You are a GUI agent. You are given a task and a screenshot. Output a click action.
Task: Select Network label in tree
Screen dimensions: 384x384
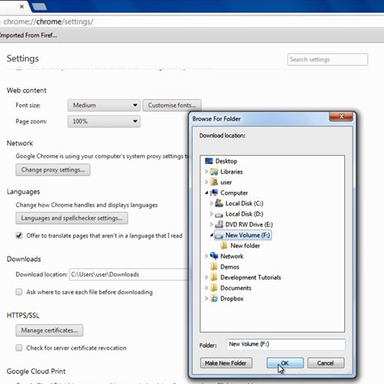[x=232, y=256]
